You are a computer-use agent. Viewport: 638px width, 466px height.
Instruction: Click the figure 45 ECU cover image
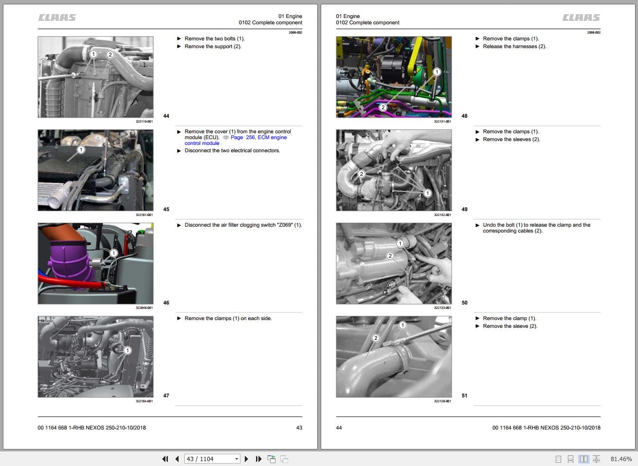[95, 170]
